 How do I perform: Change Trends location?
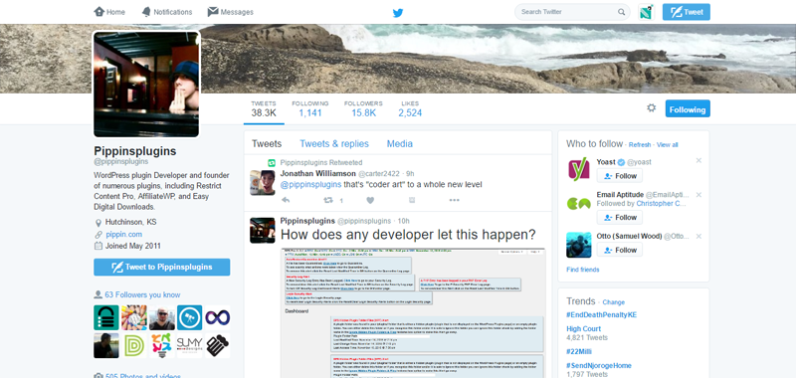(613, 301)
